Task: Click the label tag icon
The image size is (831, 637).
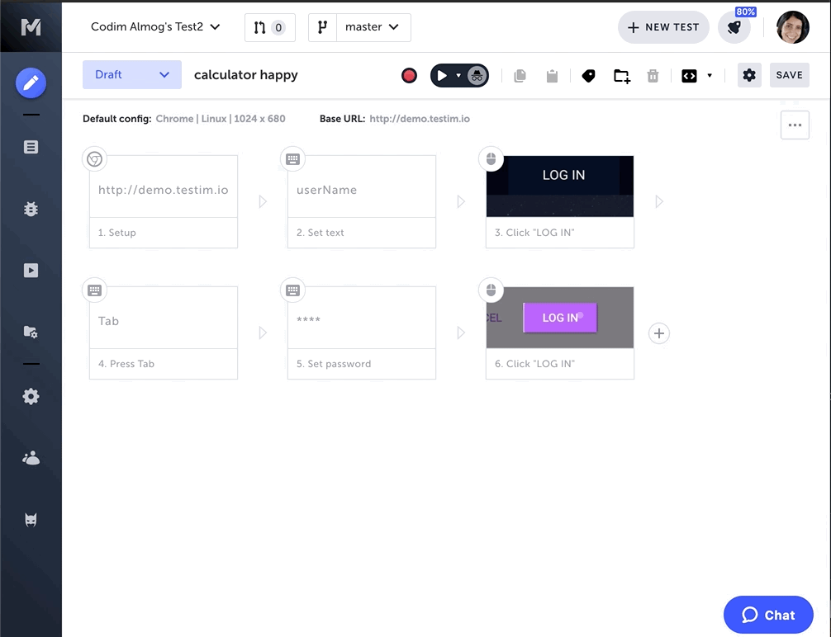Action: tap(589, 76)
